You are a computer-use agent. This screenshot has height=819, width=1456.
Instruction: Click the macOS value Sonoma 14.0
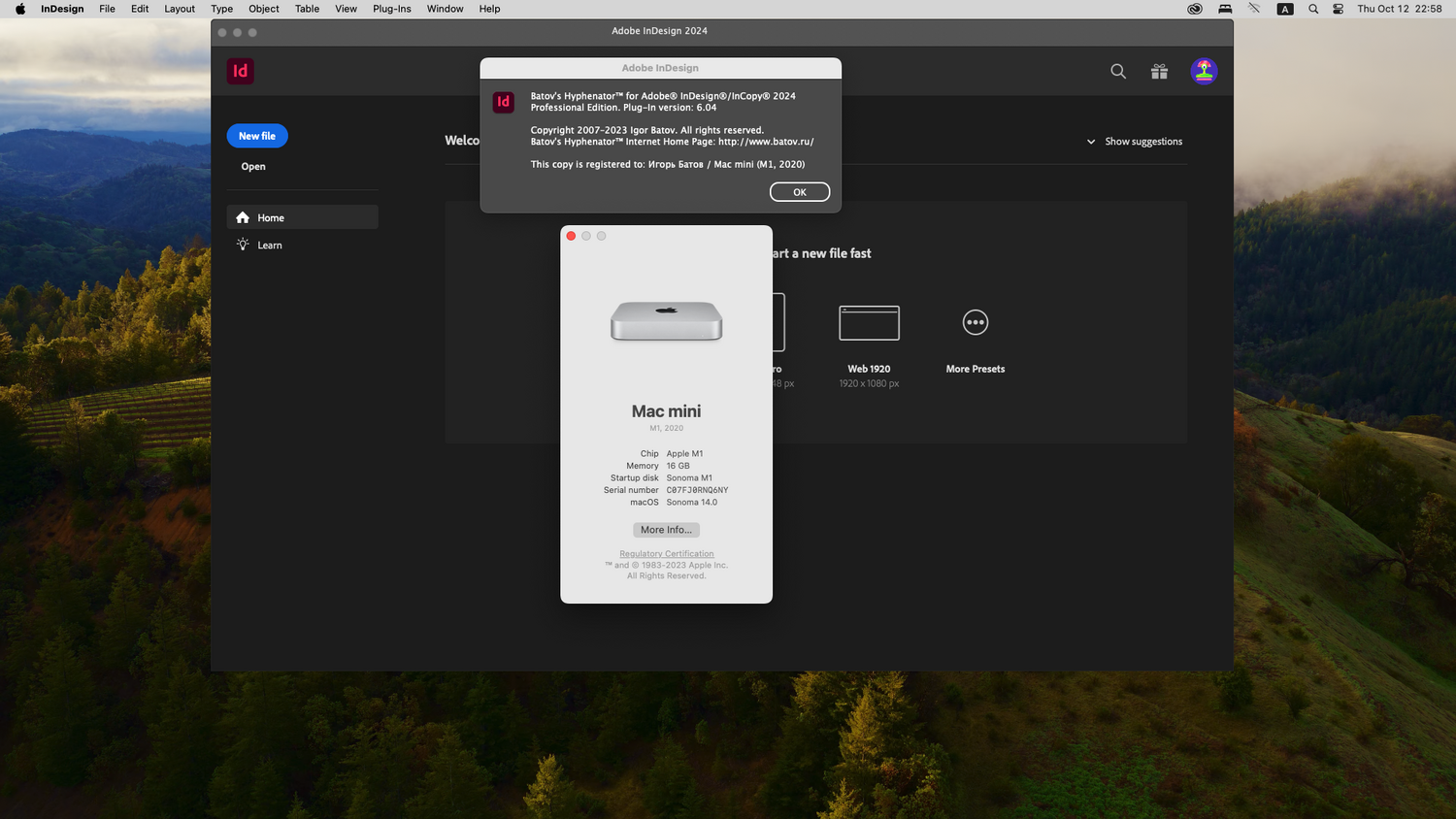pyautogui.click(x=692, y=503)
